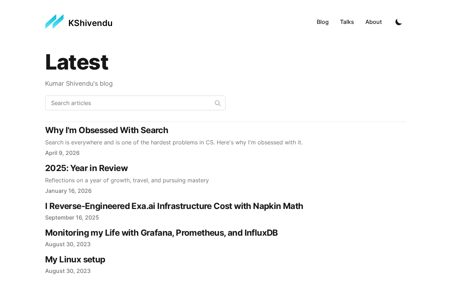Go to the Talks page

point(347,22)
